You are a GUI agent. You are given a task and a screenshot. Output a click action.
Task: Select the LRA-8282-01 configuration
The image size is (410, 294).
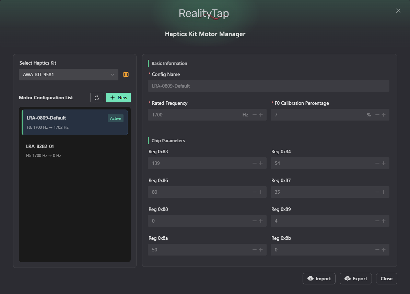click(x=75, y=150)
